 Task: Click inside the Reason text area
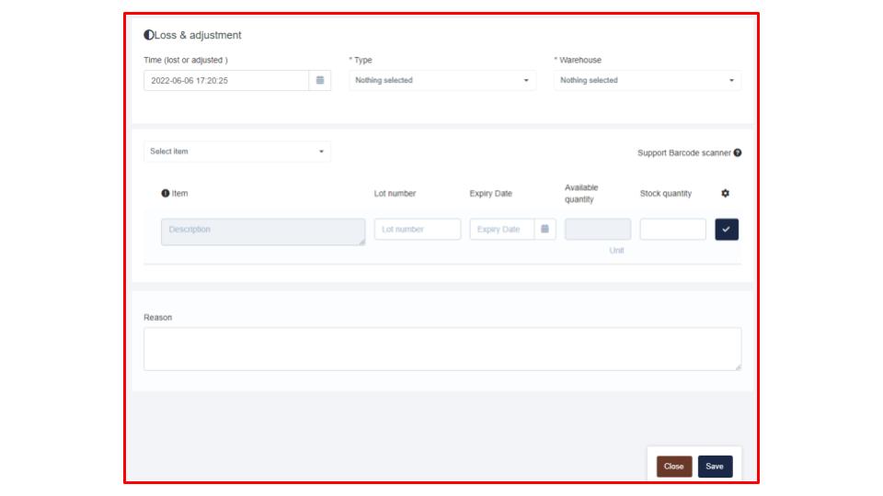point(441,349)
